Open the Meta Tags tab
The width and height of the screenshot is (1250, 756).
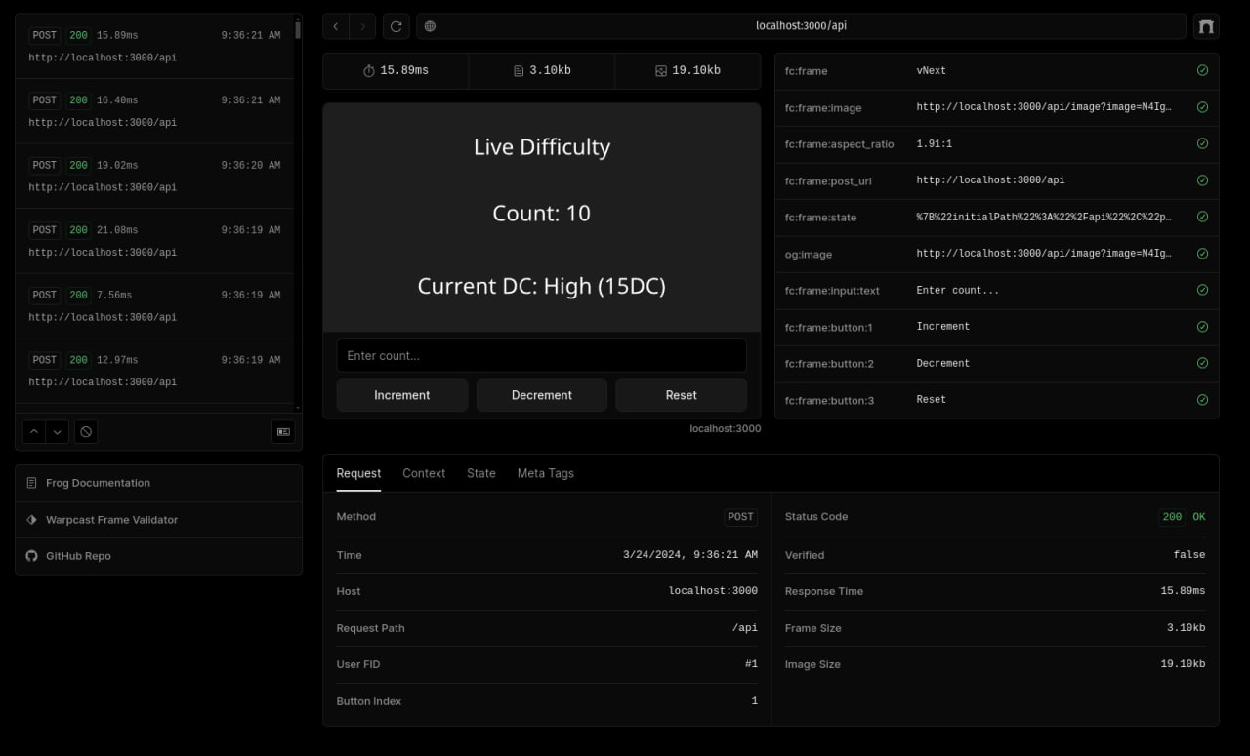546,473
